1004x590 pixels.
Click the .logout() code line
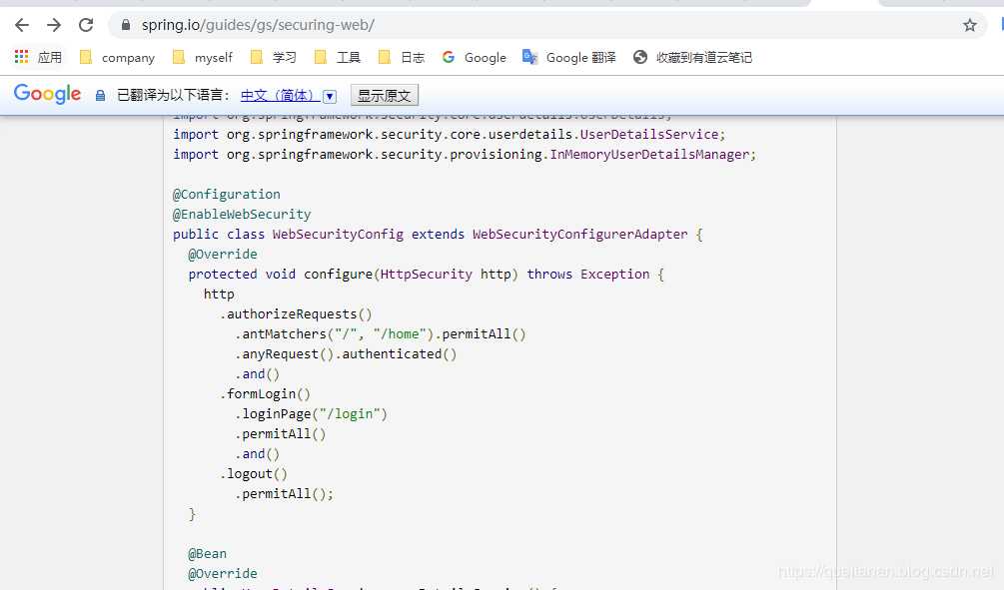click(x=254, y=473)
